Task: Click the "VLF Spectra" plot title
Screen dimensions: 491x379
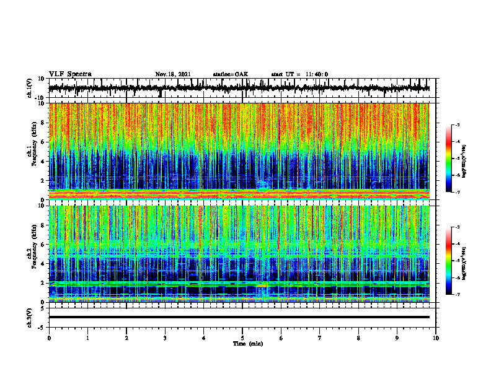Action: coord(70,74)
